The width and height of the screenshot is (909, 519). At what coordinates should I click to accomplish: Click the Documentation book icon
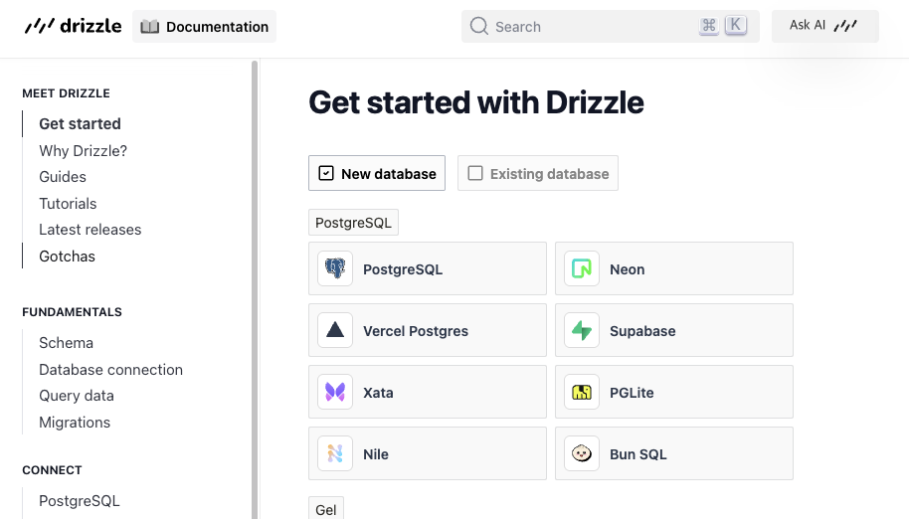click(x=149, y=27)
